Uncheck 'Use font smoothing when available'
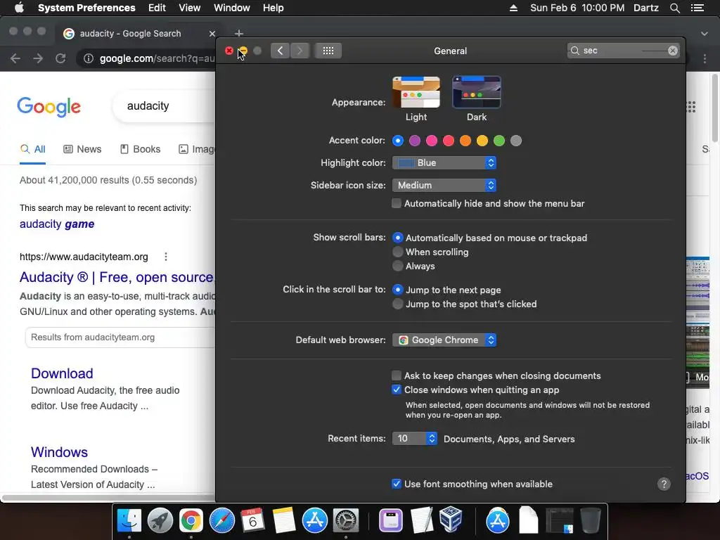720x540 pixels. tap(397, 484)
